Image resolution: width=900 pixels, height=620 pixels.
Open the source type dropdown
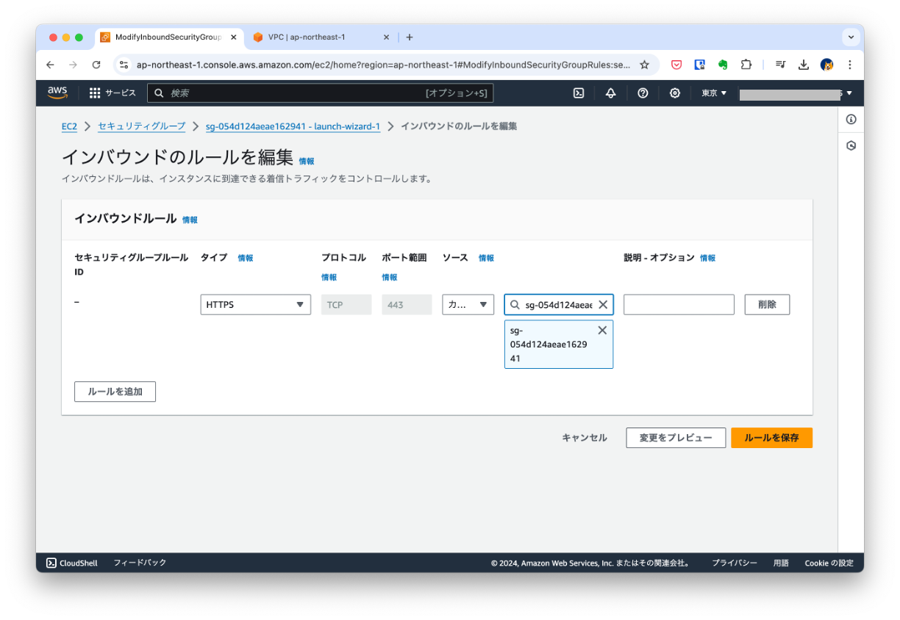click(468, 305)
